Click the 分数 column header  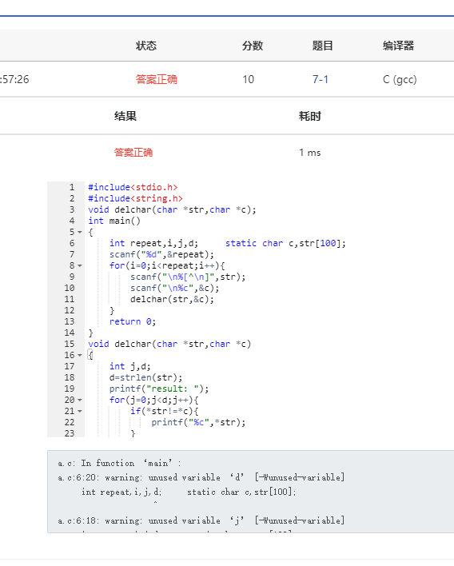point(253,46)
